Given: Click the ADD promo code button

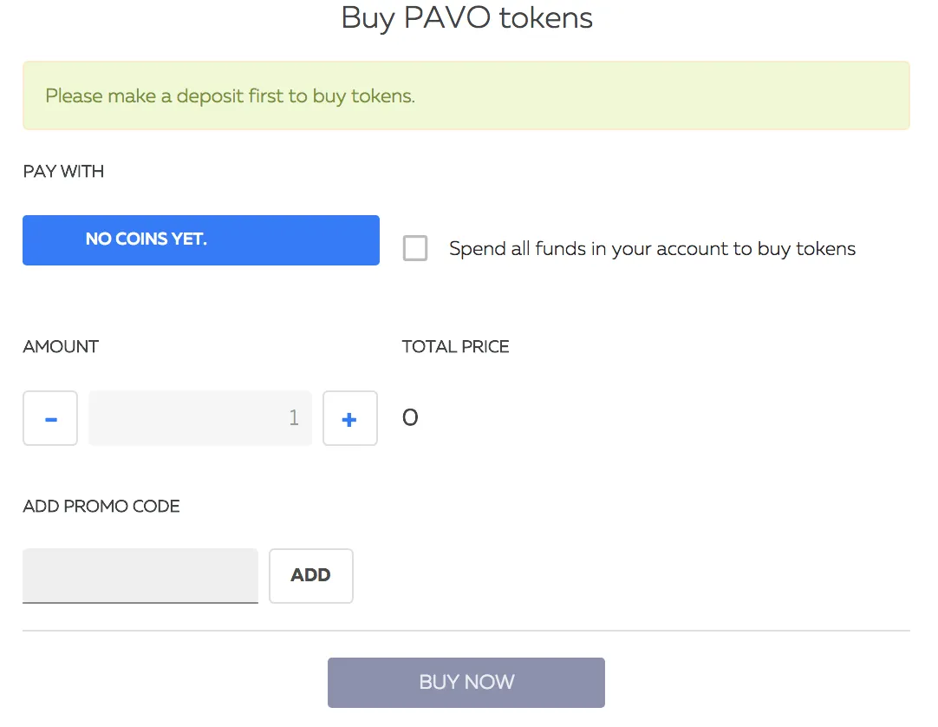Looking at the screenshot, I should (x=311, y=575).
